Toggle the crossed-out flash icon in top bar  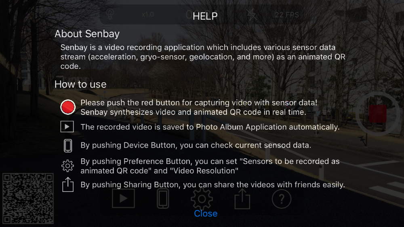251,15
